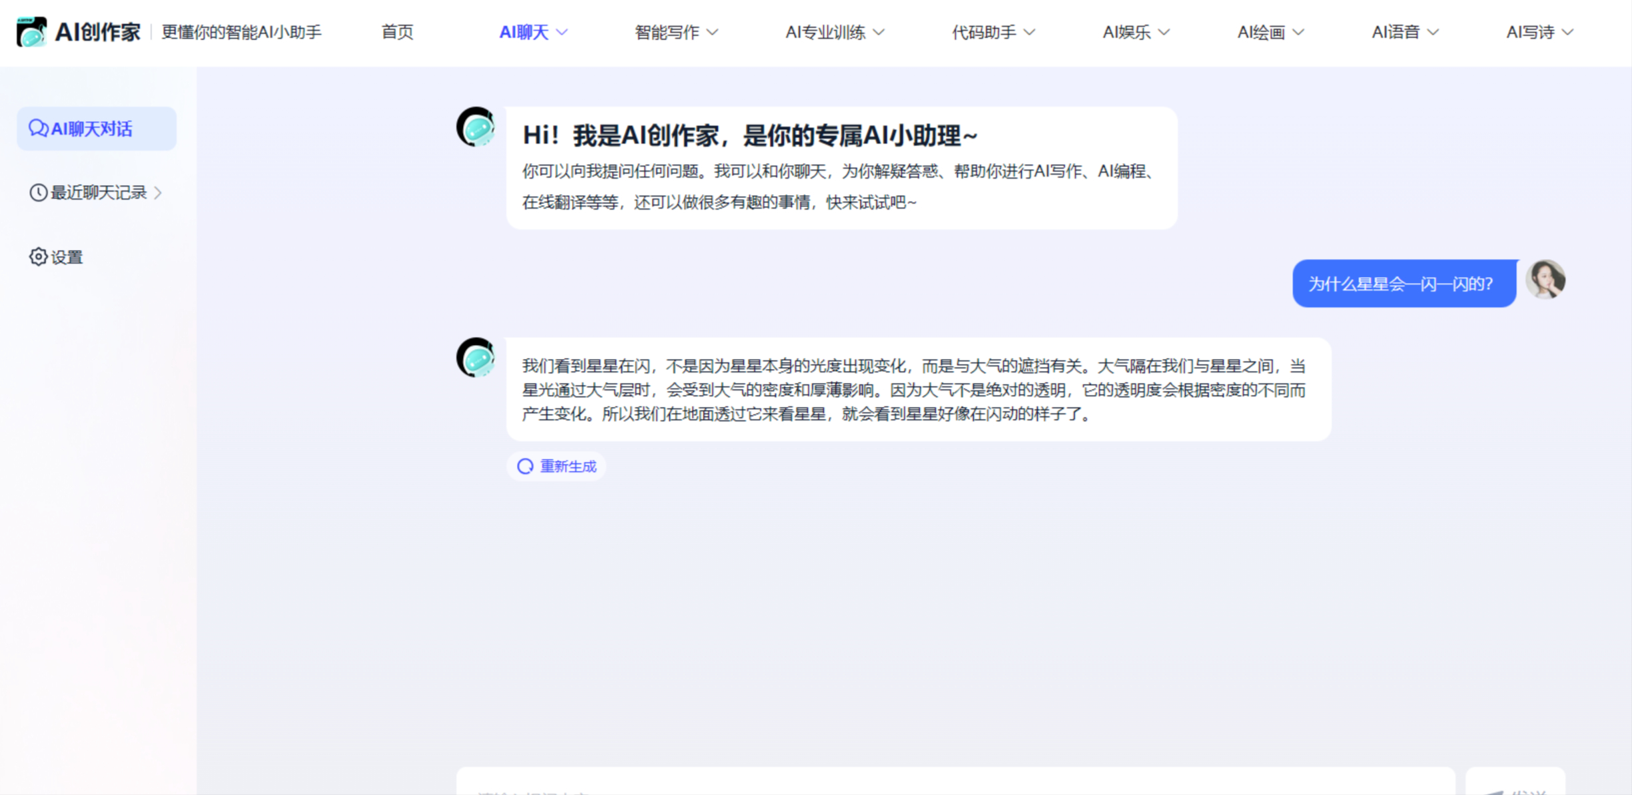Expand the AI语音 dropdown chevron

click(x=1433, y=32)
